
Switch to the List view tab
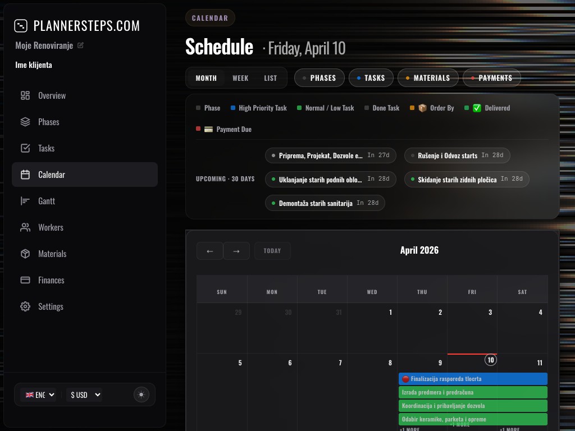click(271, 78)
